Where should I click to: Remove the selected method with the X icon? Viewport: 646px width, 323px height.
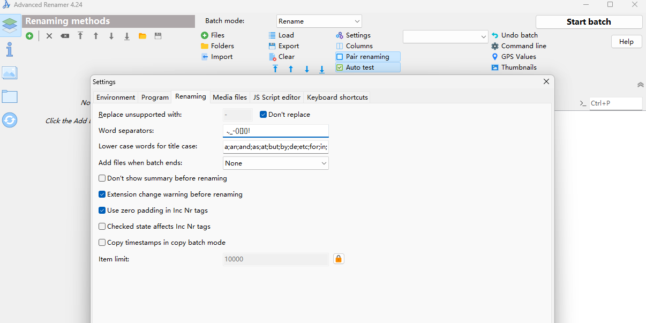click(x=49, y=36)
